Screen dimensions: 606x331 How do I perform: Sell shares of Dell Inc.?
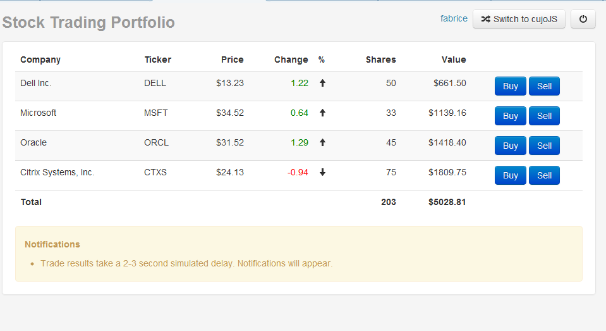[x=544, y=86]
